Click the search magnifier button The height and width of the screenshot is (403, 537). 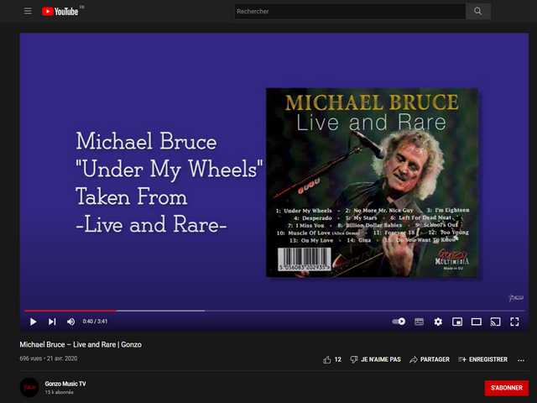click(477, 11)
